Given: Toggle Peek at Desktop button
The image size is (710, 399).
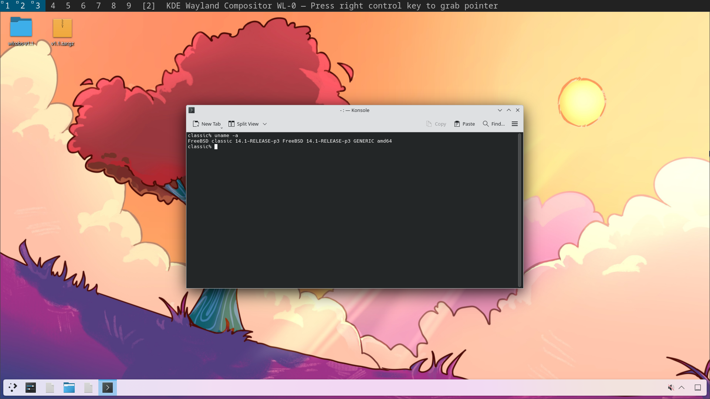Looking at the screenshot, I should [697, 388].
